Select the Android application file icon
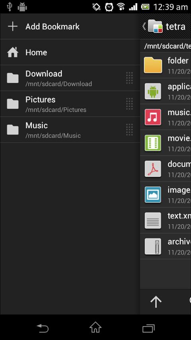The image size is (191, 340). click(153, 91)
